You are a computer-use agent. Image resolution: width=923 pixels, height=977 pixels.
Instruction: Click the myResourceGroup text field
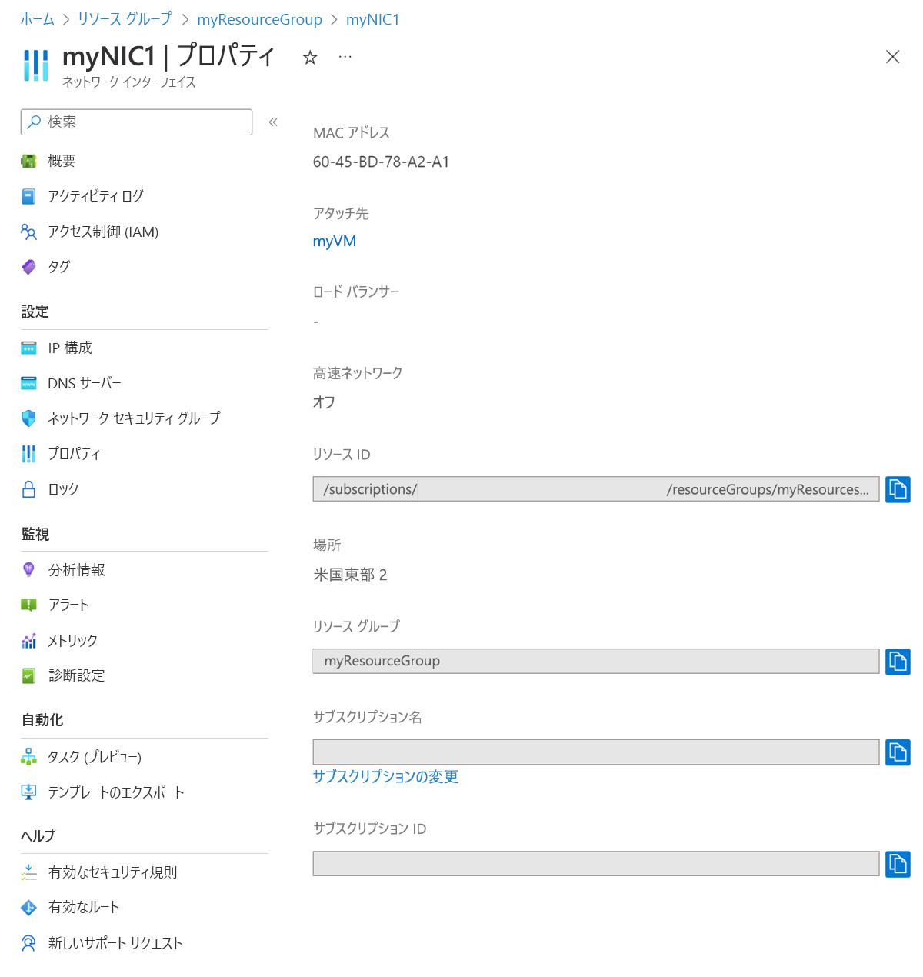(x=595, y=662)
